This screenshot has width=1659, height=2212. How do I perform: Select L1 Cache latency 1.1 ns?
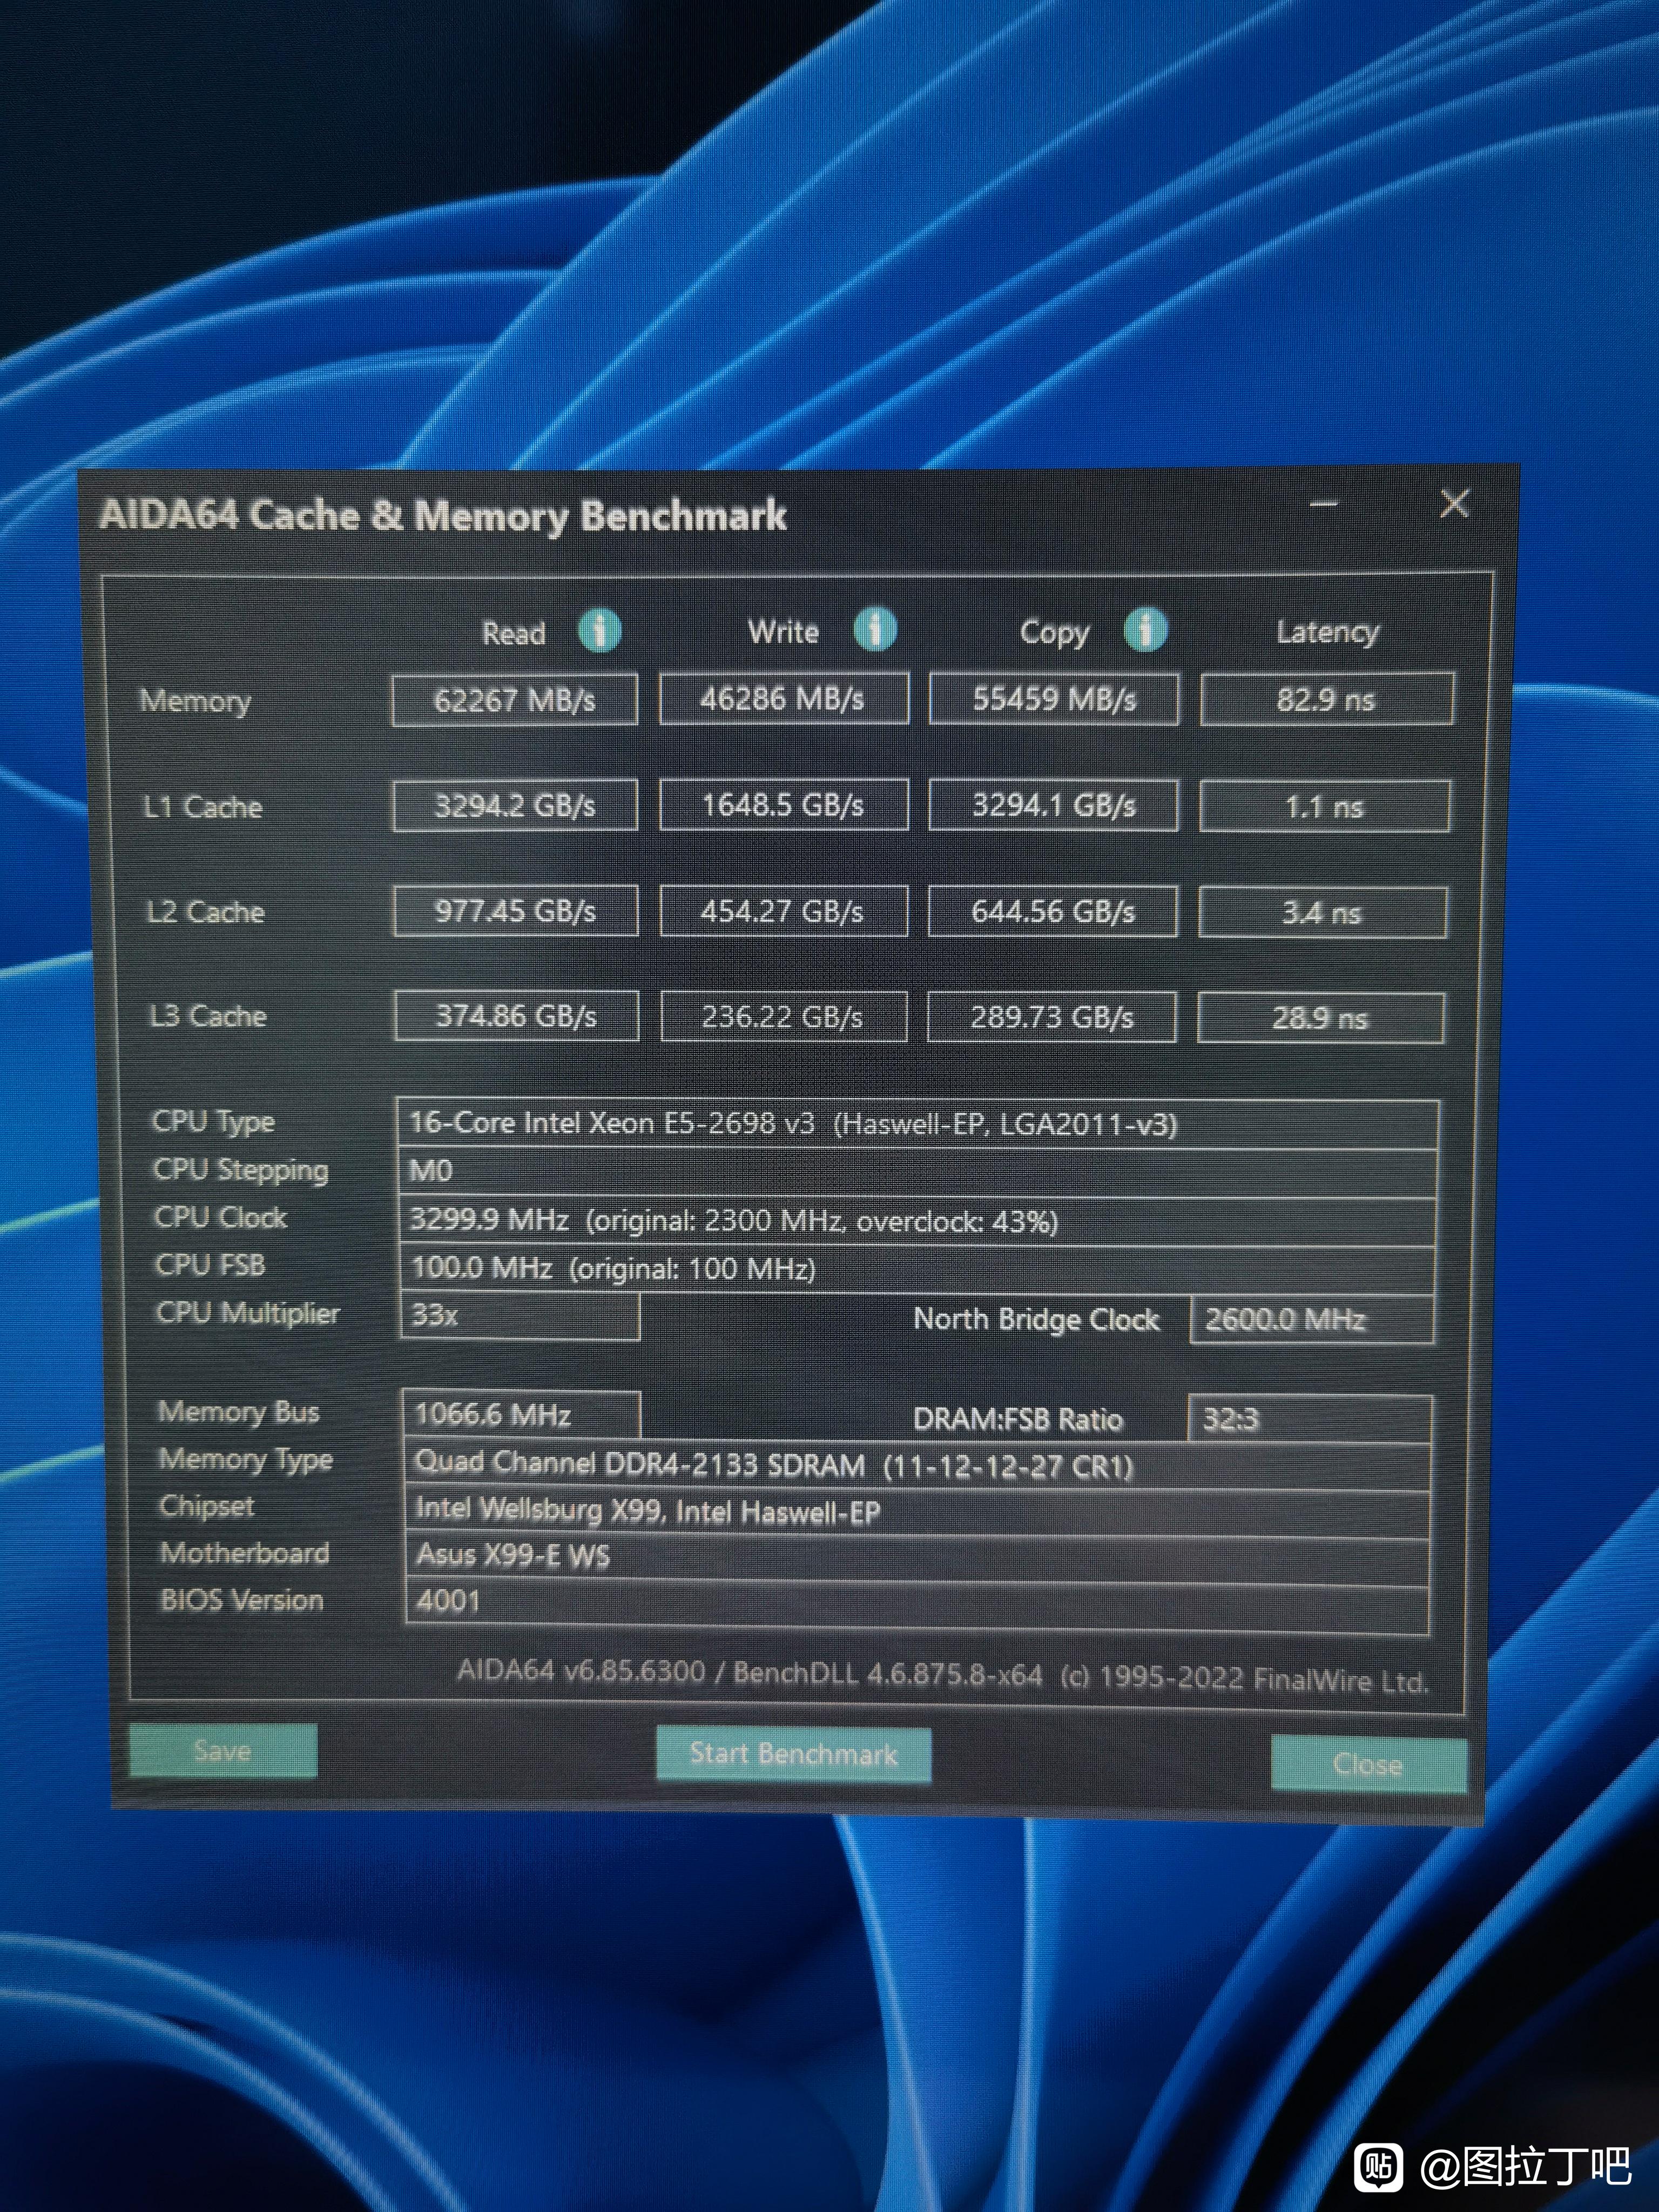coord(1324,806)
